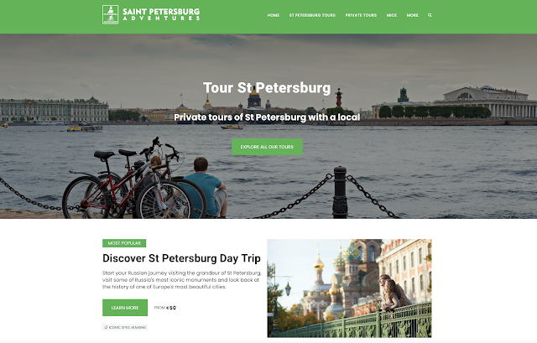Open the PRIVATE TOURS menu
This screenshot has width=537, height=343.
(x=361, y=15)
